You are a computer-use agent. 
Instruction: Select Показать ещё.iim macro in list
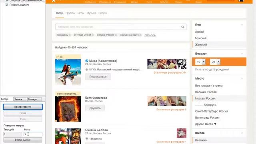(x=19, y=5)
